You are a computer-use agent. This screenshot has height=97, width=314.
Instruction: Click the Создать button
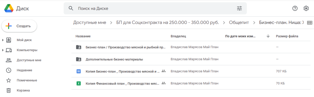point(19,26)
